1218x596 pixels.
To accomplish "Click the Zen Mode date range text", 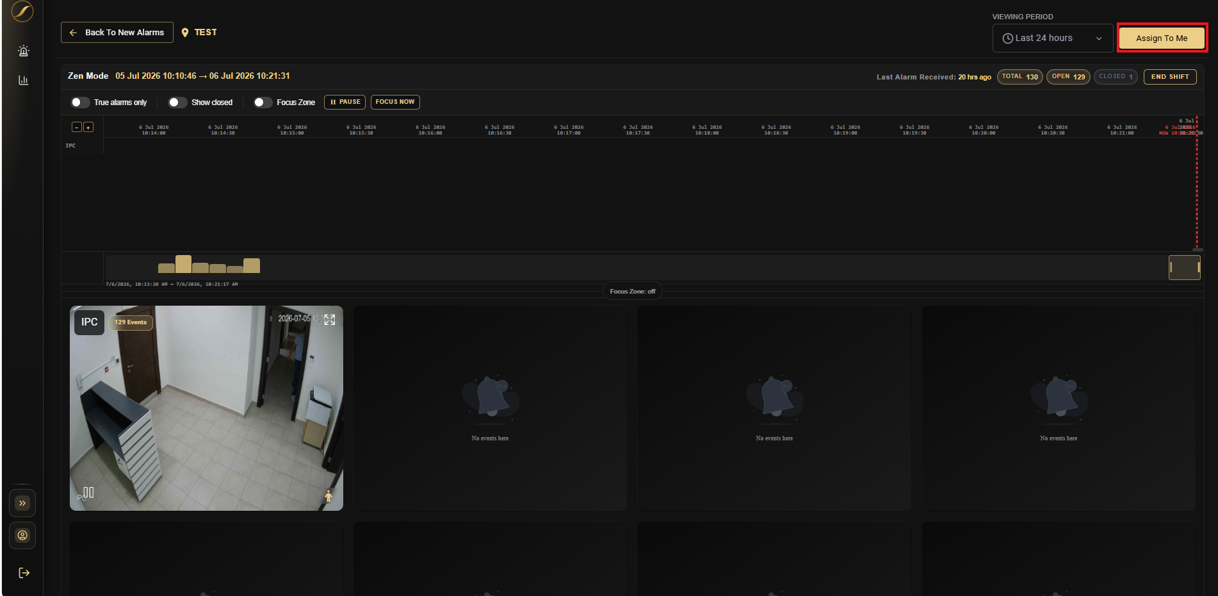I will (202, 76).
